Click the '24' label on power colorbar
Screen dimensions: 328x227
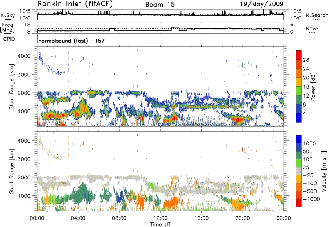(306, 69)
